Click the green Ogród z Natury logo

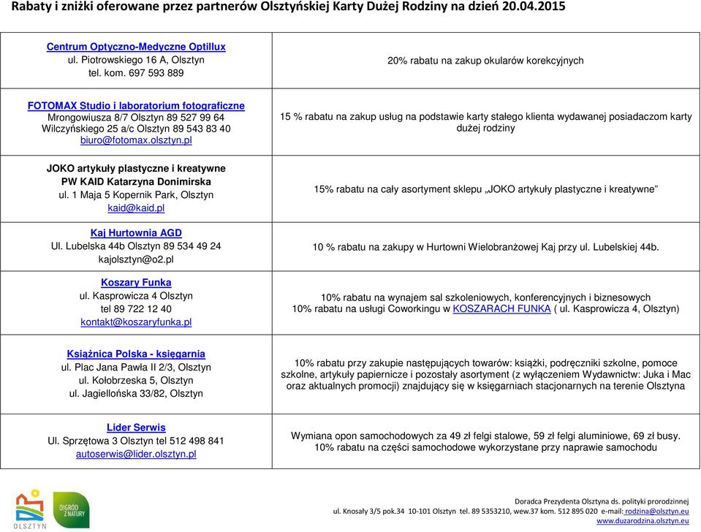(72, 510)
